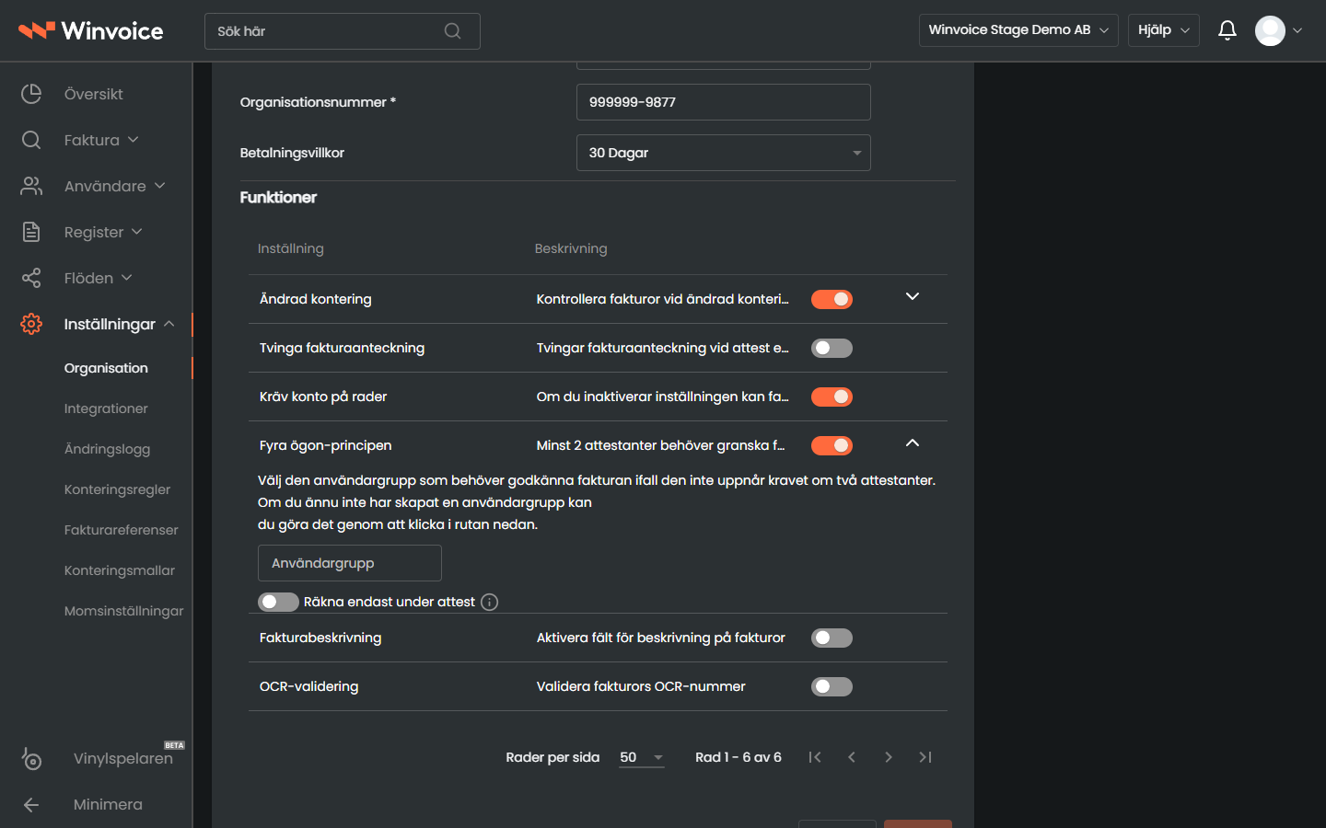Click the Organisationsnummer input field
The width and height of the screenshot is (1326, 828).
pos(724,102)
